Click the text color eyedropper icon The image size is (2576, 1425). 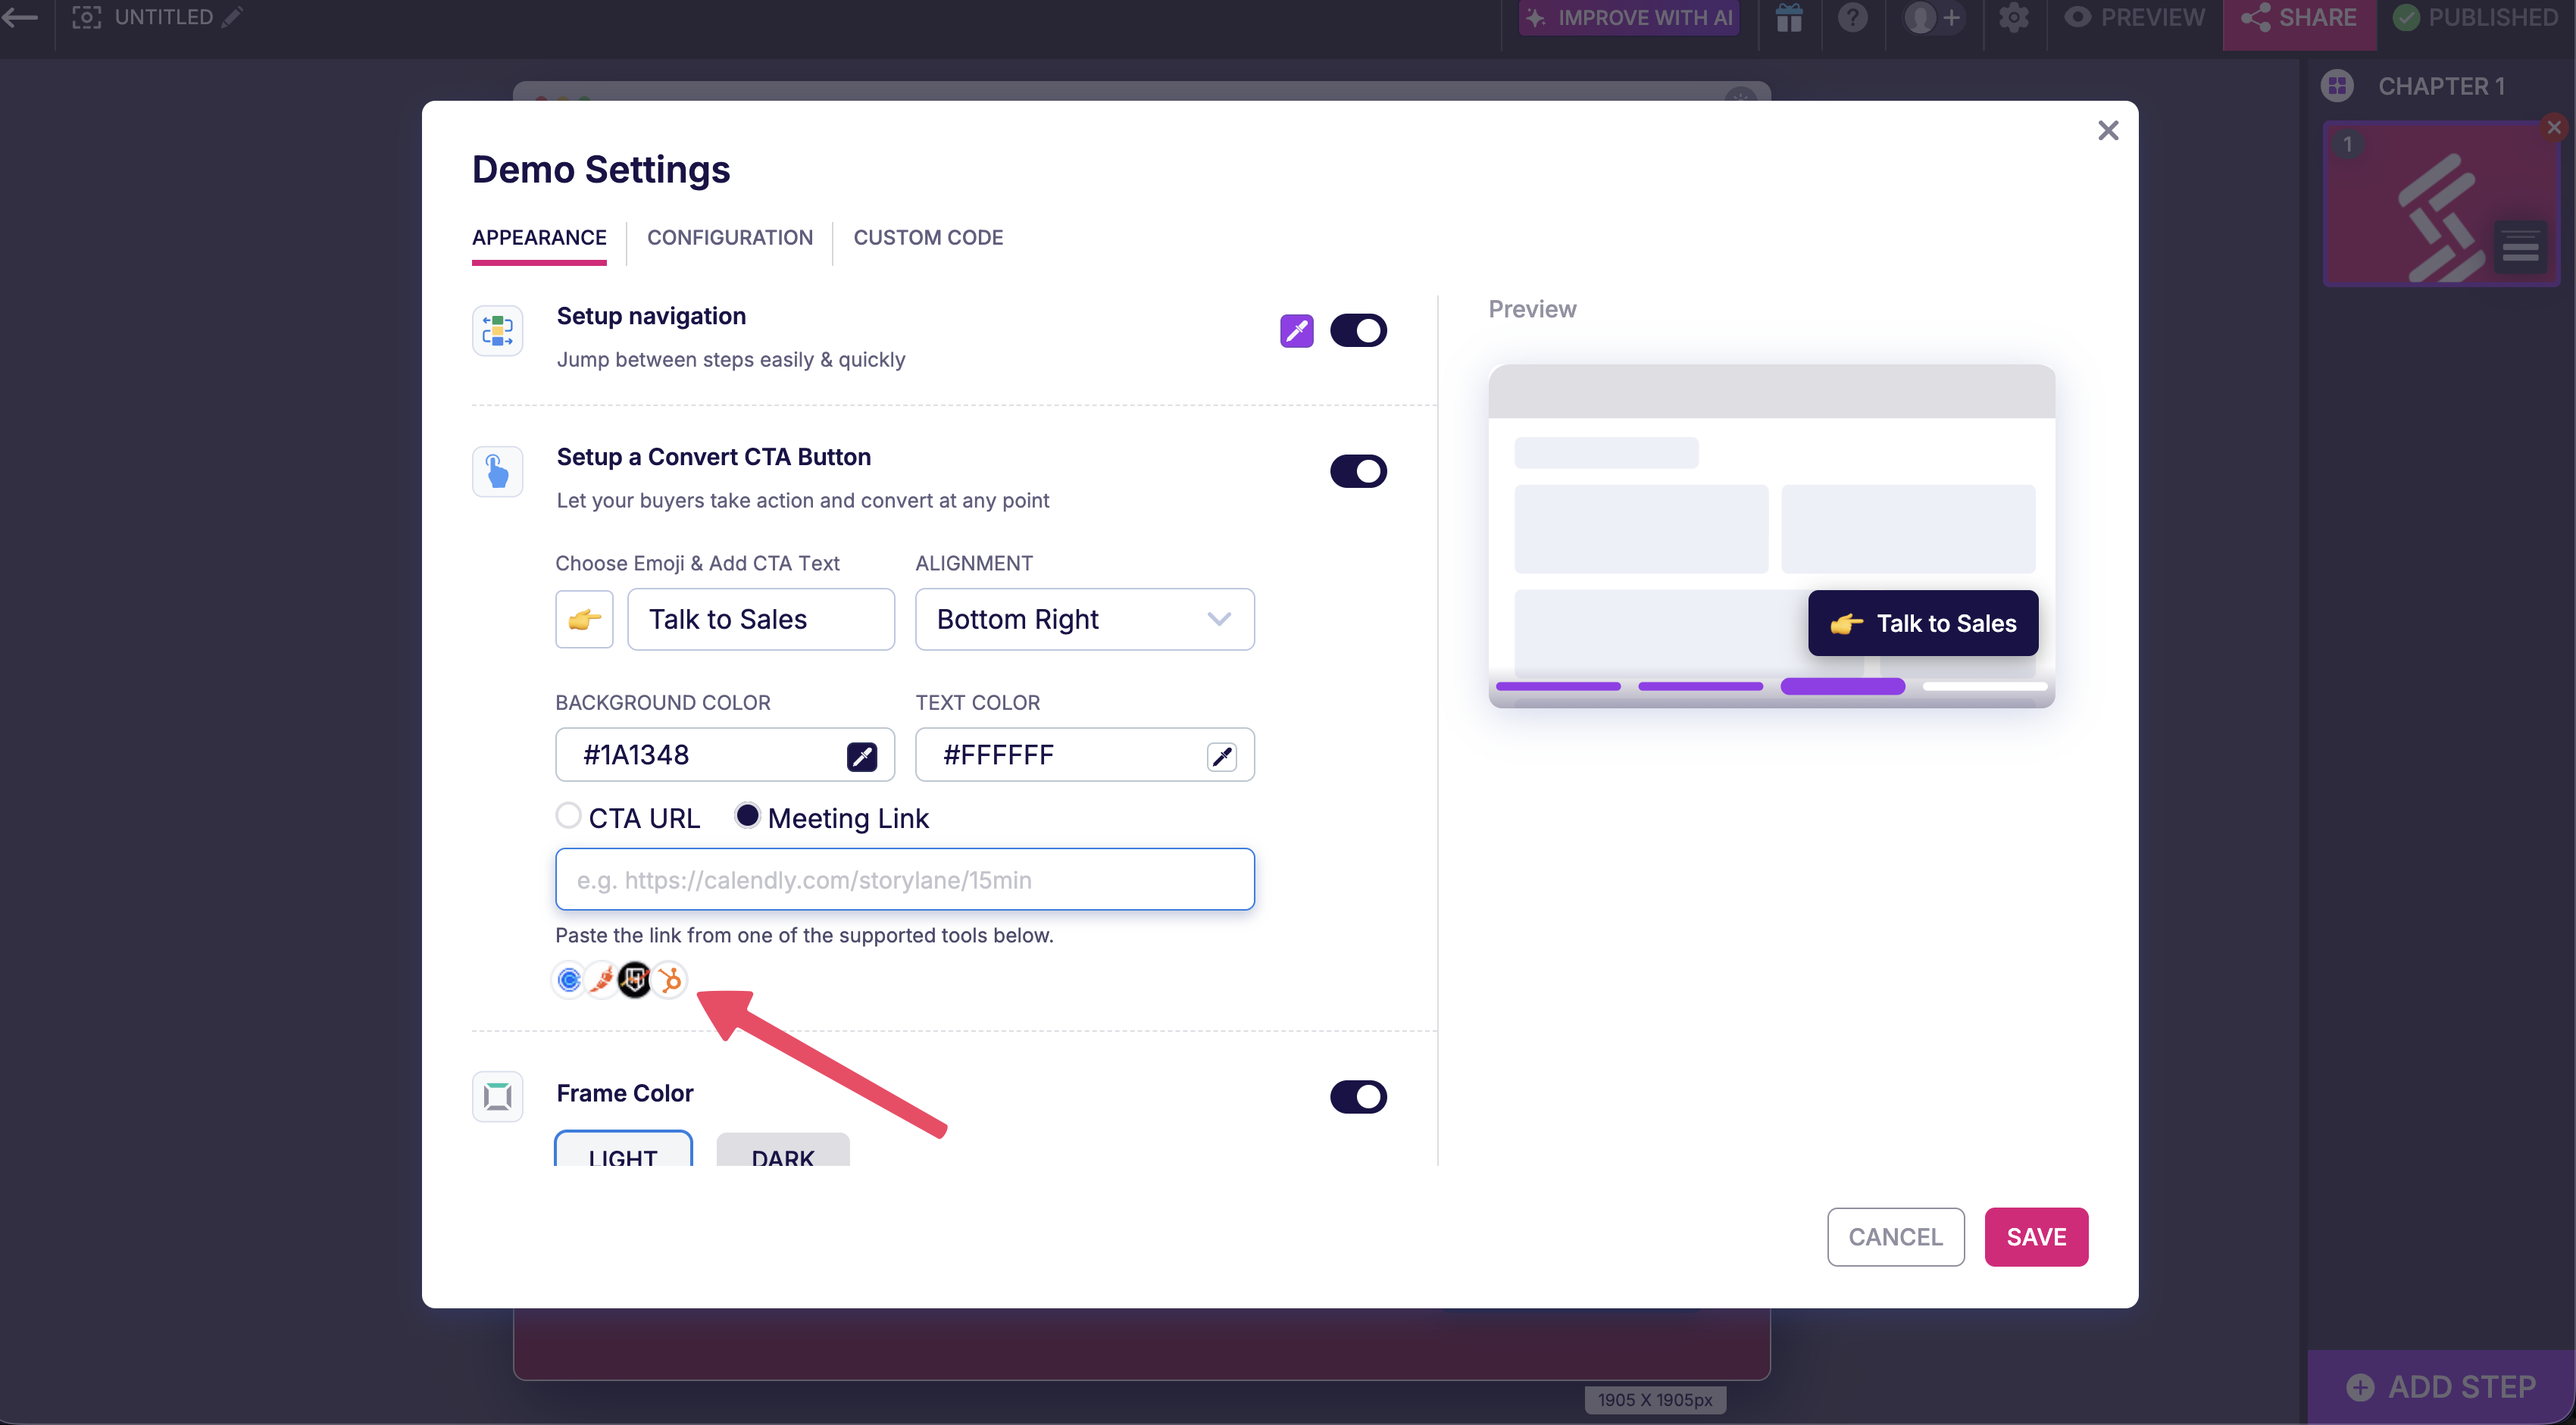tap(1221, 756)
